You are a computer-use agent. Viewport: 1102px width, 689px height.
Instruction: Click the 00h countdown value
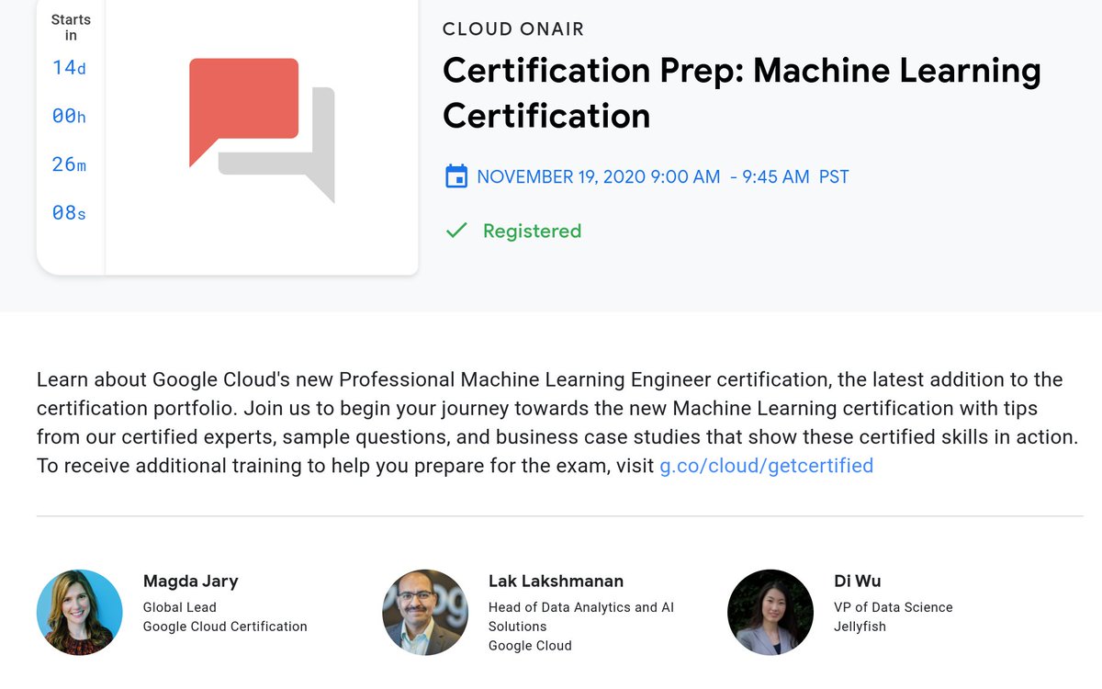click(x=70, y=116)
